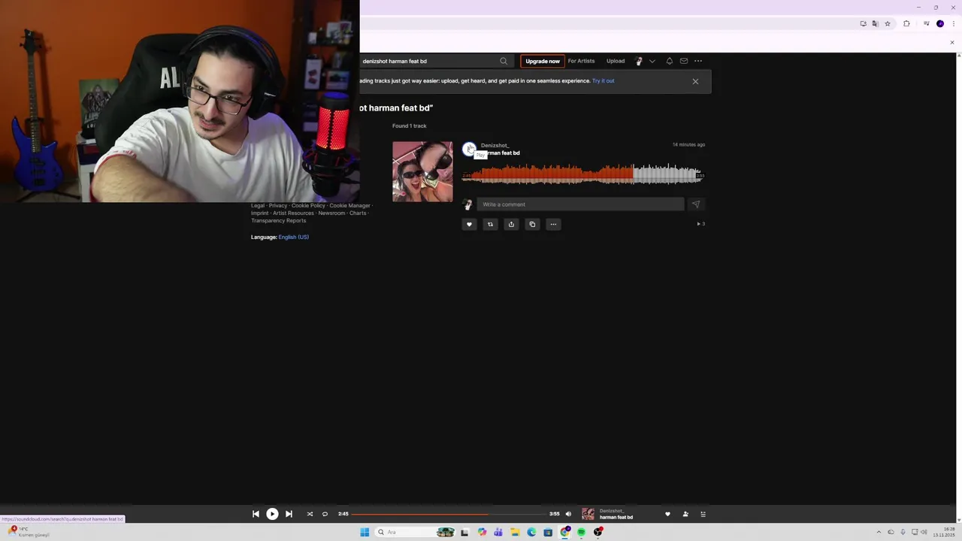Open the notifications bell

[x=669, y=61]
